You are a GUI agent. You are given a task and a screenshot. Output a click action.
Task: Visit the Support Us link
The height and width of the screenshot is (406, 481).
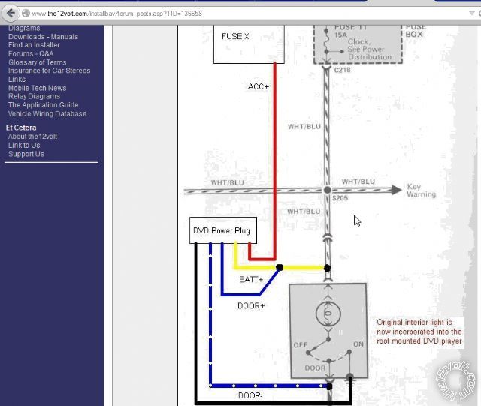coord(26,154)
